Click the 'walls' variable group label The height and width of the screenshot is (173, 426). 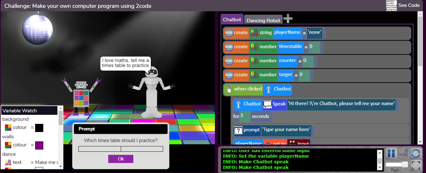[8, 137]
